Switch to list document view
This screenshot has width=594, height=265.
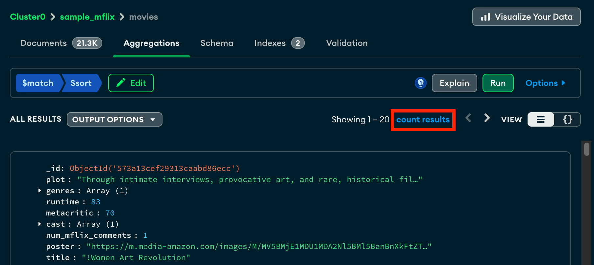[x=540, y=119]
